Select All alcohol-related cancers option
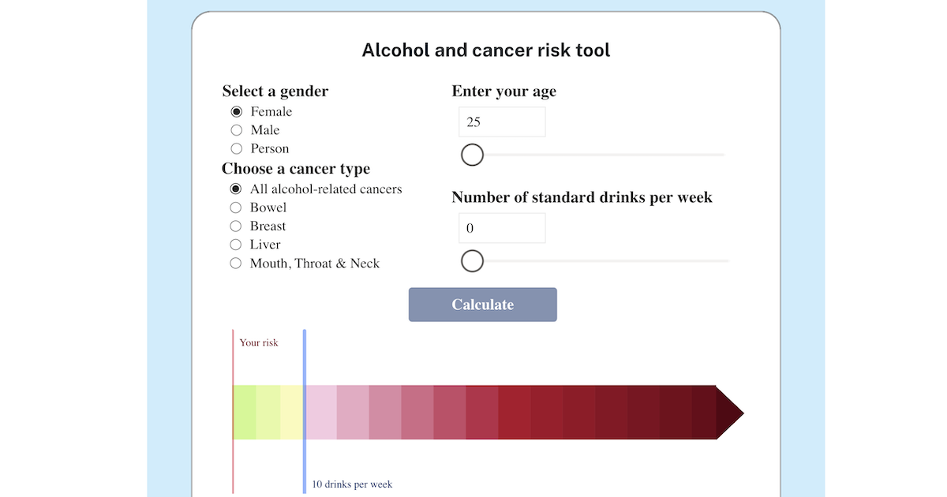The image size is (947, 497). (x=236, y=189)
